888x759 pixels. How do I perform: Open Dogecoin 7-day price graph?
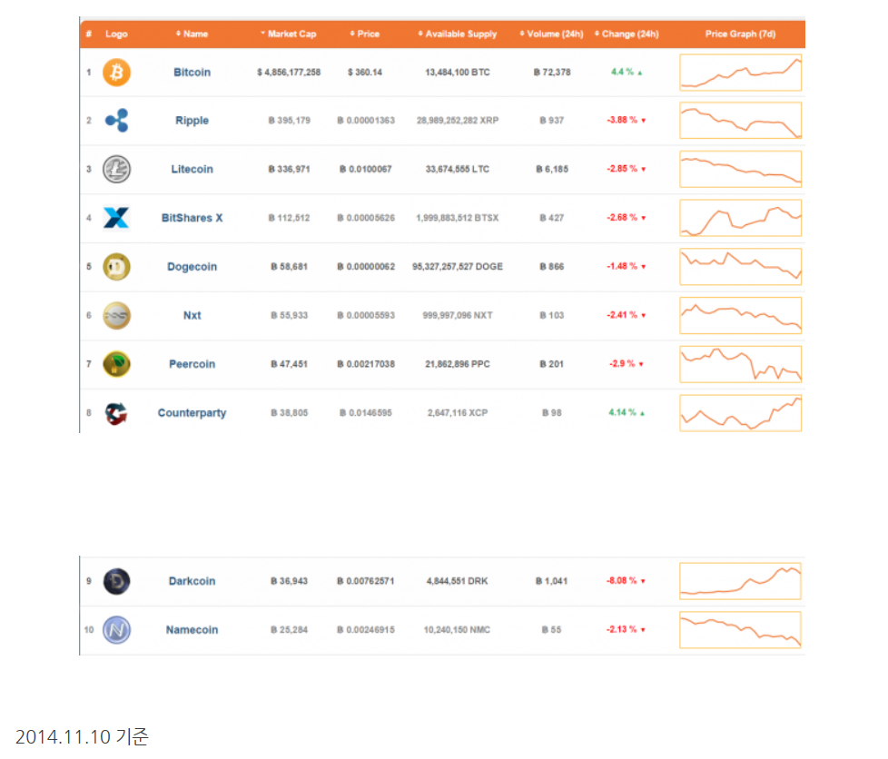[x=740, y=267]
